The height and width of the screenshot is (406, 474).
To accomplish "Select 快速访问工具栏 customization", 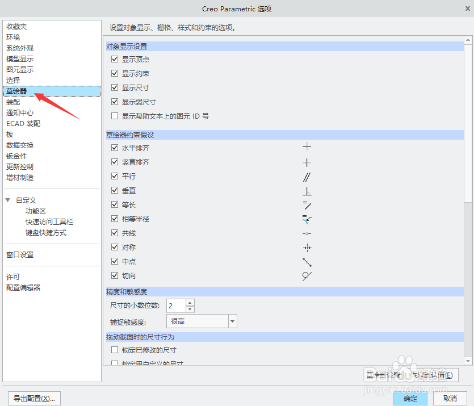I will coord(49,222).
